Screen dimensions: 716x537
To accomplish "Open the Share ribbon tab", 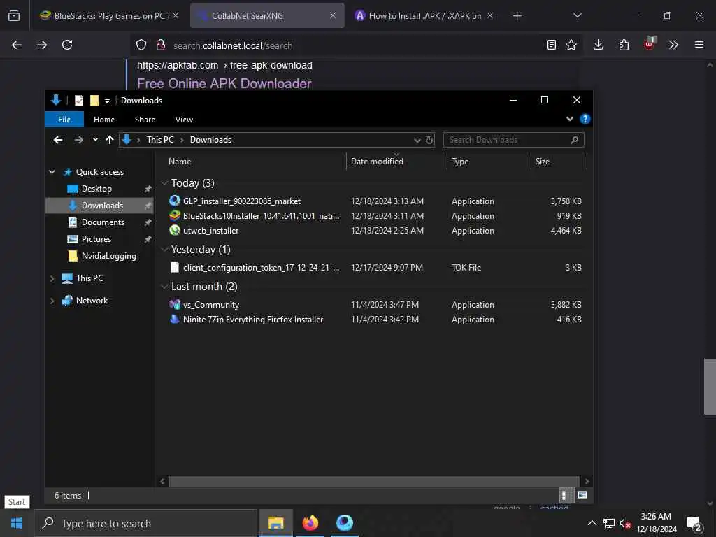I will [145, 119].
